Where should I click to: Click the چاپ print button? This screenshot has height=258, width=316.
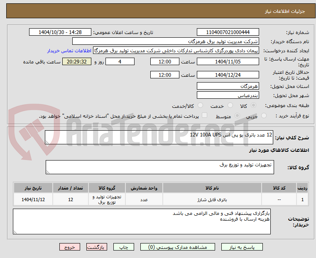coord(124,247)
